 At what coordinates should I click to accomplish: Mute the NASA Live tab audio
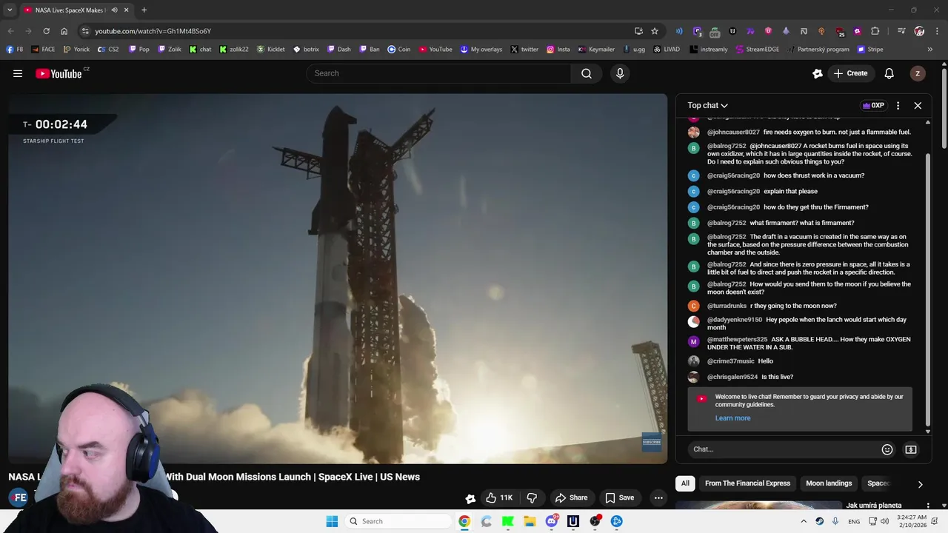tap(114, 10)
